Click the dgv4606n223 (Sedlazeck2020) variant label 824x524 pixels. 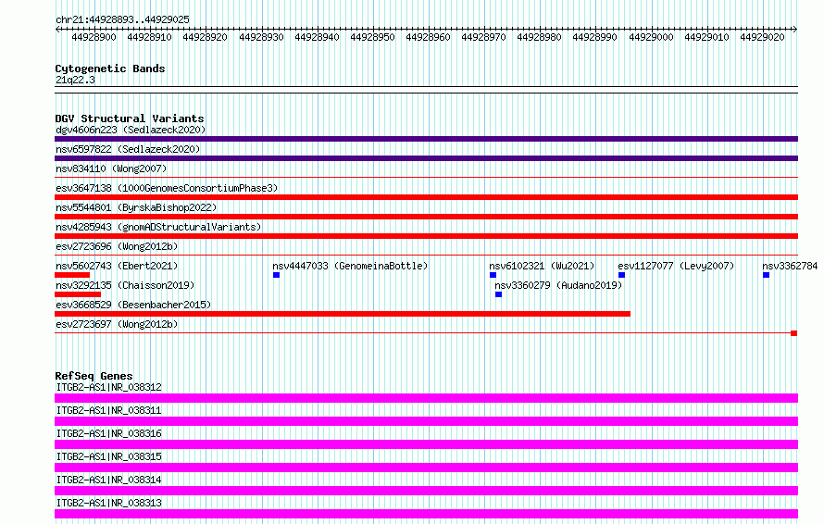(x=131, y=130)
